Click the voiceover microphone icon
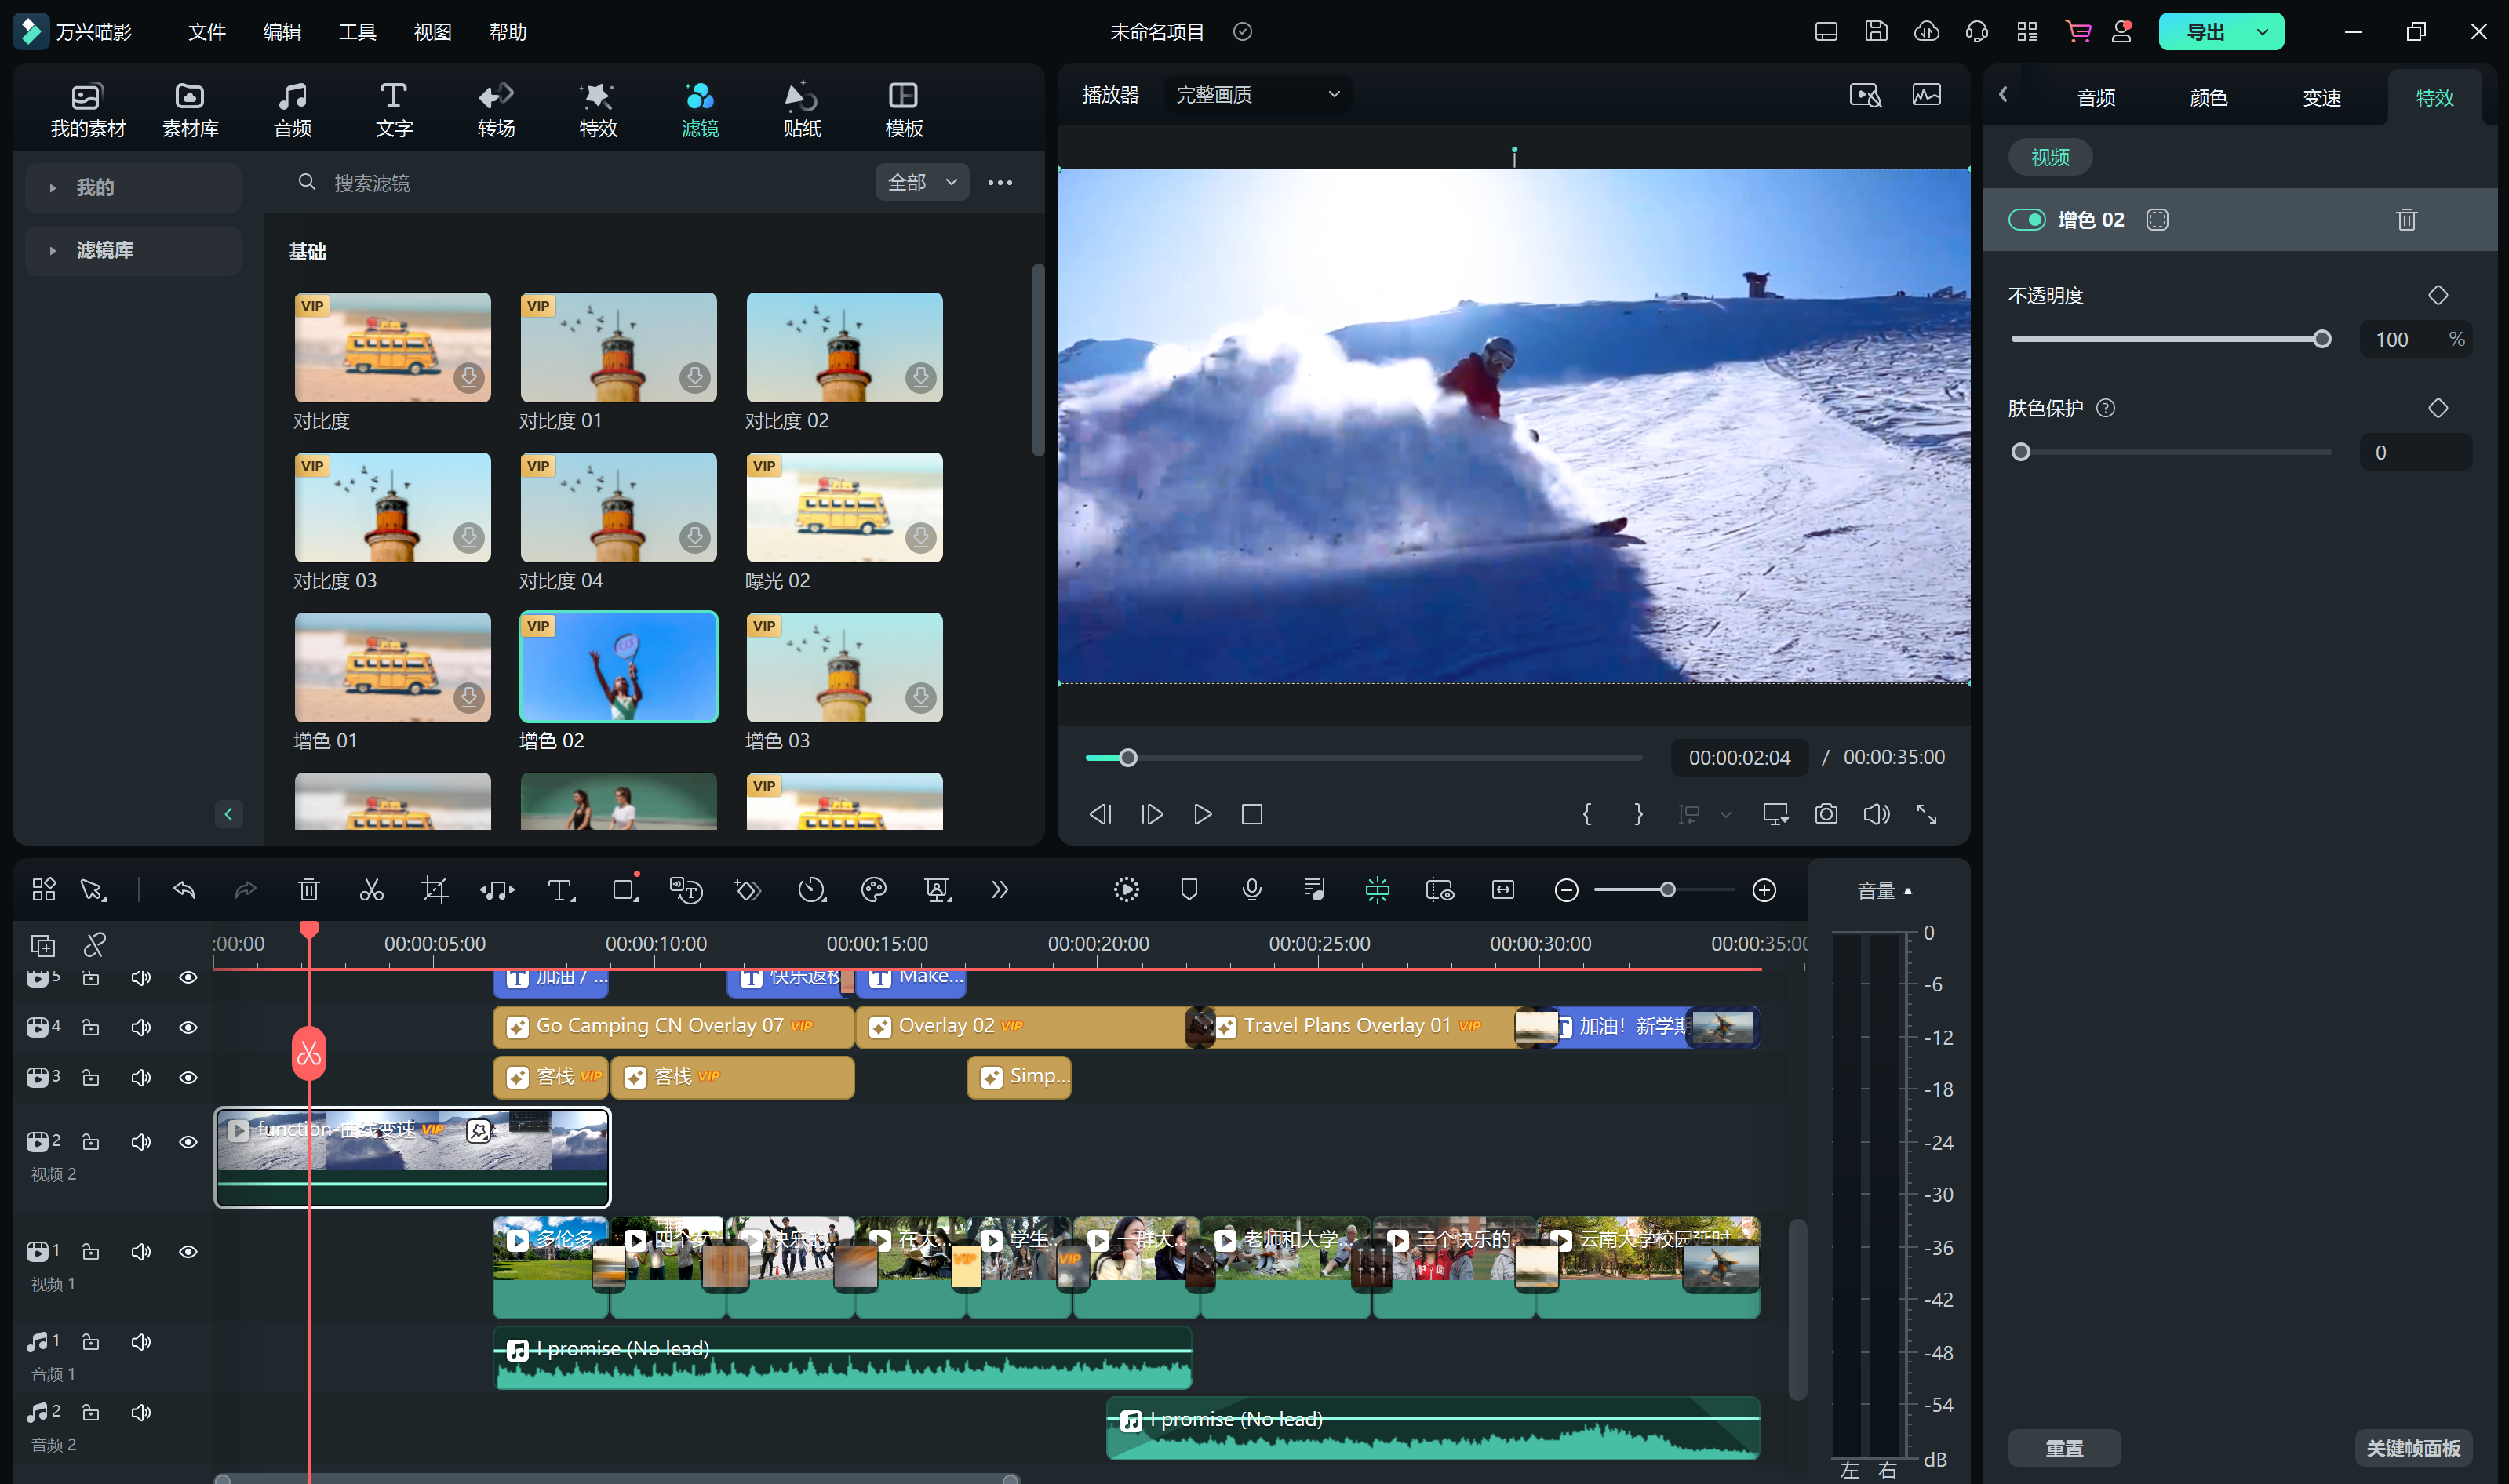Viewport: 2509px width, 1484px height. pos(1252,889)
